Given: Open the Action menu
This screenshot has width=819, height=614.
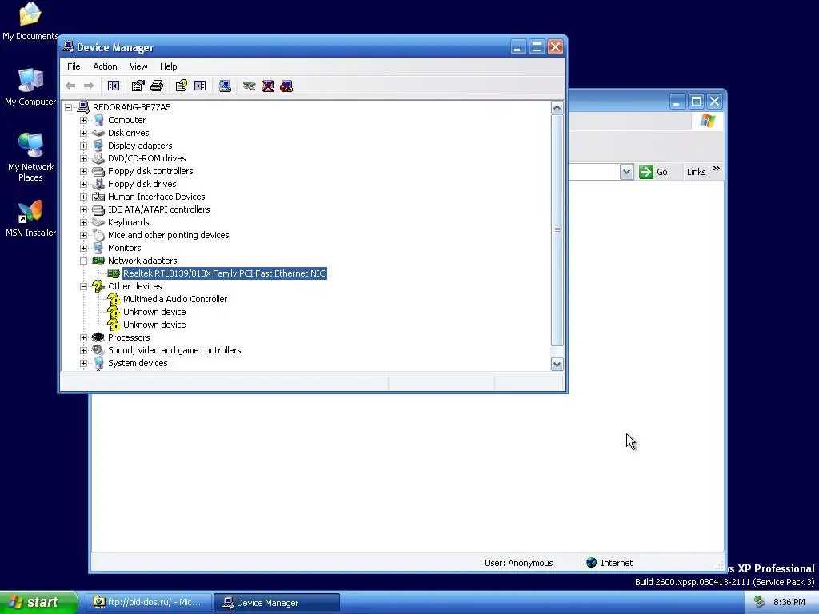Looking at the screenshot, I should [105, 66].
